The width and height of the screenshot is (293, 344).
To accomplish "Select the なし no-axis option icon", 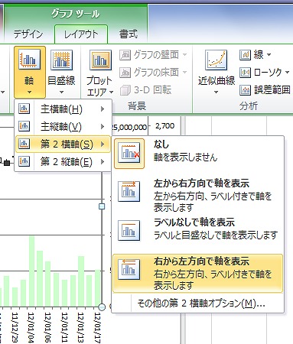I will click(x=129, y=154).
